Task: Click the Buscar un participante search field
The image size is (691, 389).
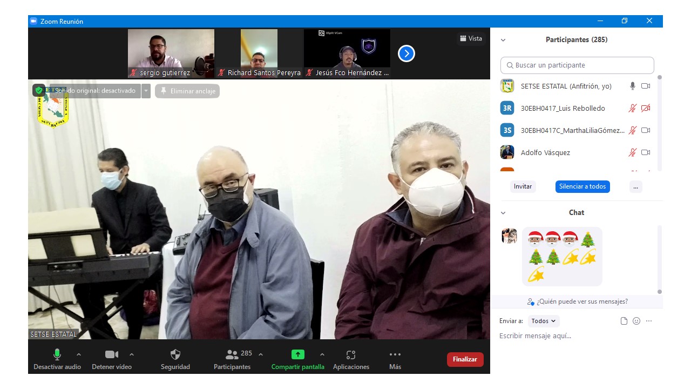Action: (577, 65)
